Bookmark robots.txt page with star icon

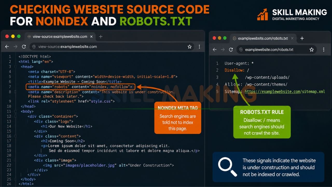click(312, 50)
